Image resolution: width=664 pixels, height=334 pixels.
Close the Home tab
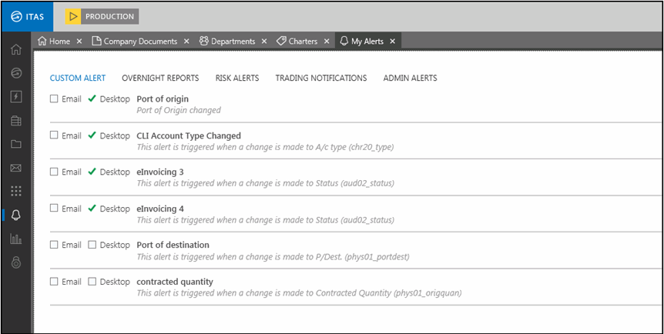pyautogui.click(x=79, y=42)
